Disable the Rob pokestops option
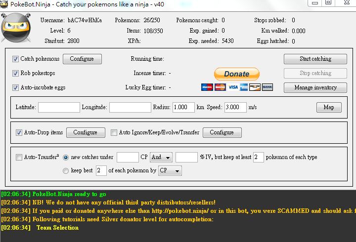The width and height of the screenshot is (356, 242). pos(16,73)
